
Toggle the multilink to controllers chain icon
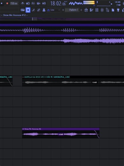click(x=38, y=10)
